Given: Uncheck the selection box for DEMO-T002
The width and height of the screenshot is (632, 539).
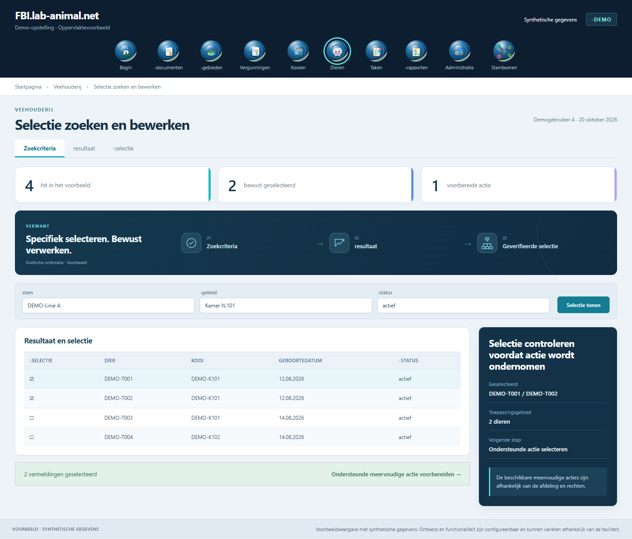Looking at the screenshot, I should point(32,398).
